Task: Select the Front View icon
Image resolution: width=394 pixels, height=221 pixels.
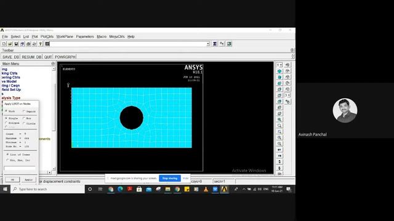Action: point(279,83)
